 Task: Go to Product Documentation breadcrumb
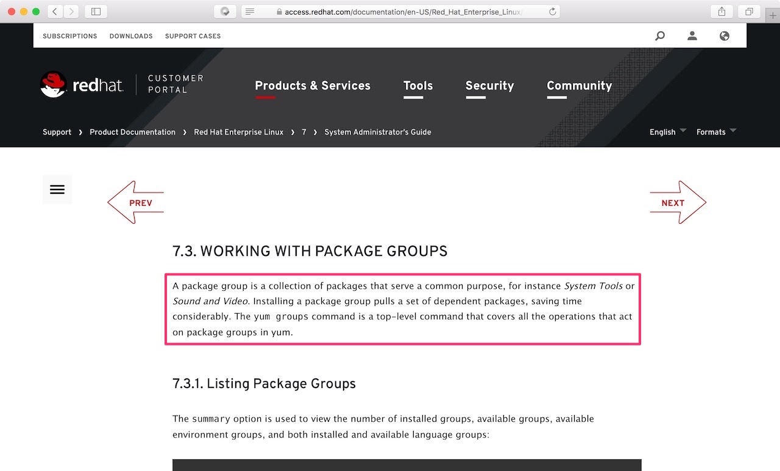132,132
